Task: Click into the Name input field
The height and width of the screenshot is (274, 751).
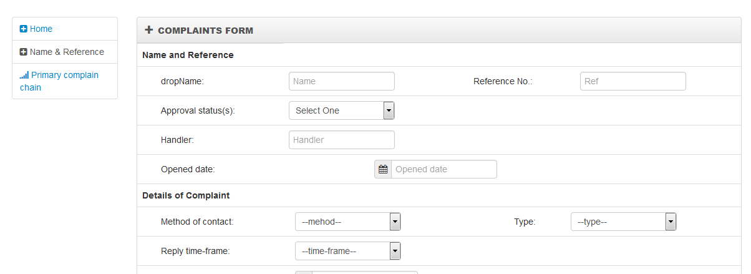Action: 342,81
